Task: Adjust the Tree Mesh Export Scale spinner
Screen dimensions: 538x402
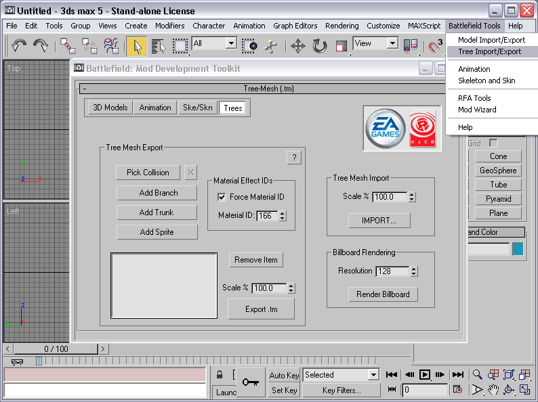Action: coord(291,288)
